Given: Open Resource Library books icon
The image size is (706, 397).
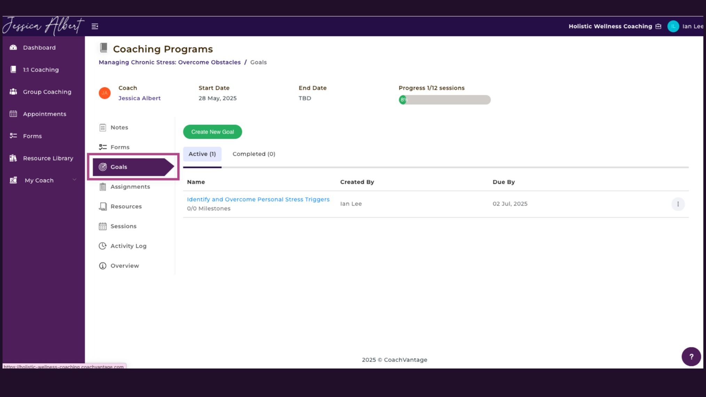Looking at the screenshot, I should [13, 158].
